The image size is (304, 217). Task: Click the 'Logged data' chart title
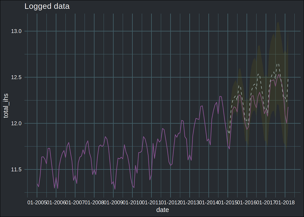tap(47, 6)
